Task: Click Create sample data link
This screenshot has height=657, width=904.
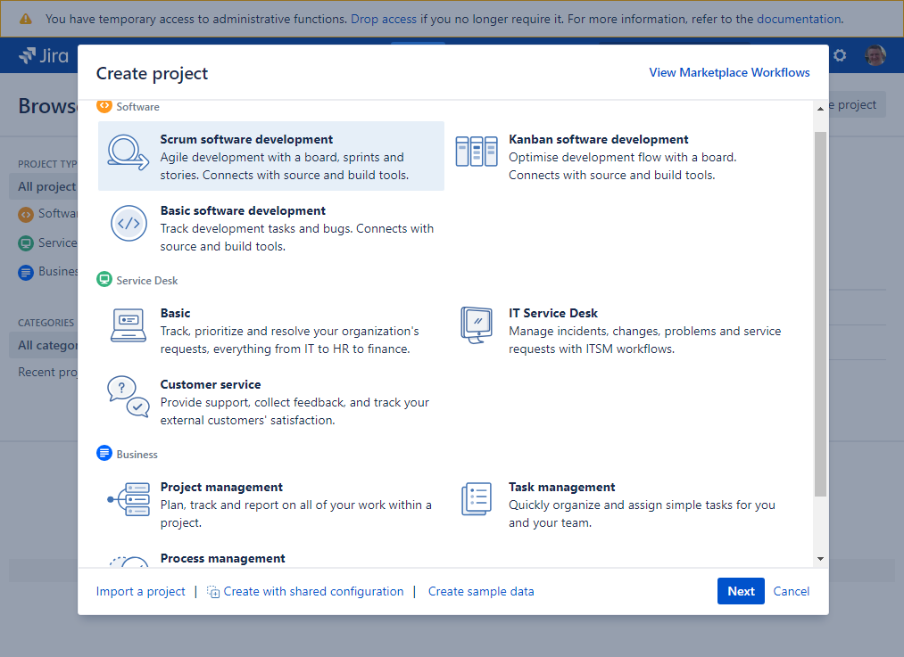Action: click(x=481, y=591)
